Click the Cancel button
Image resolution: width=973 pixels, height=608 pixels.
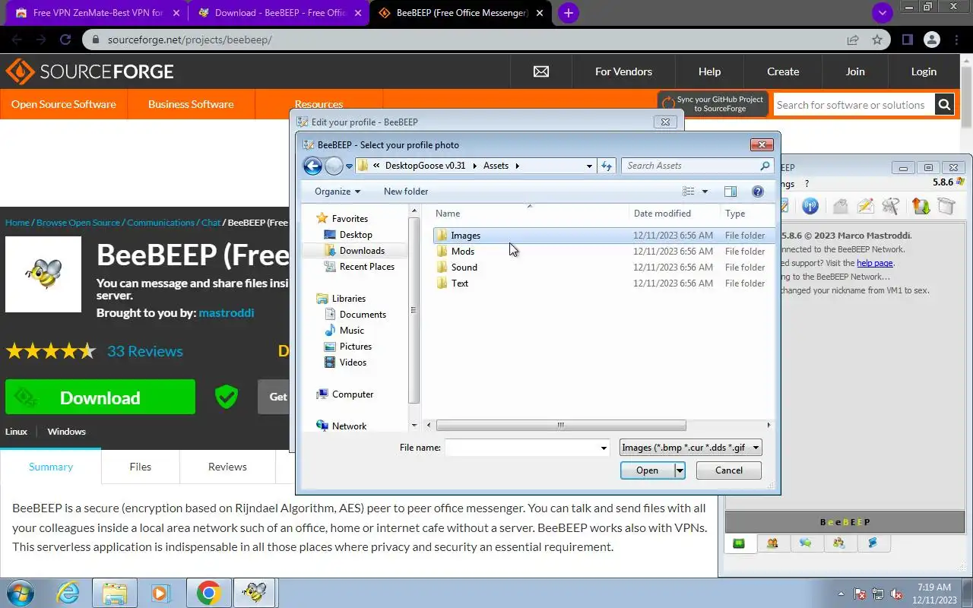pos(728,470)
